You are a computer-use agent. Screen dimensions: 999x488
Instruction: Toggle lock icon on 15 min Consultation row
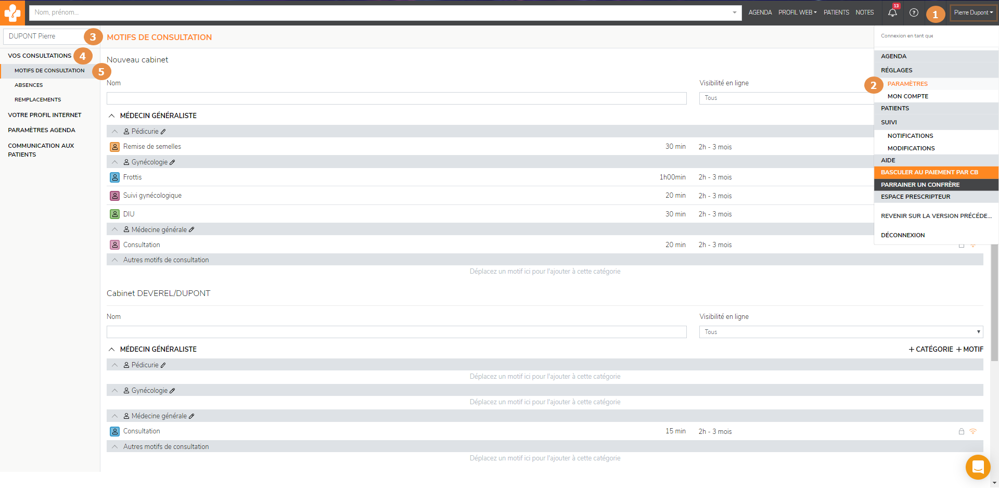pos(962,431)
